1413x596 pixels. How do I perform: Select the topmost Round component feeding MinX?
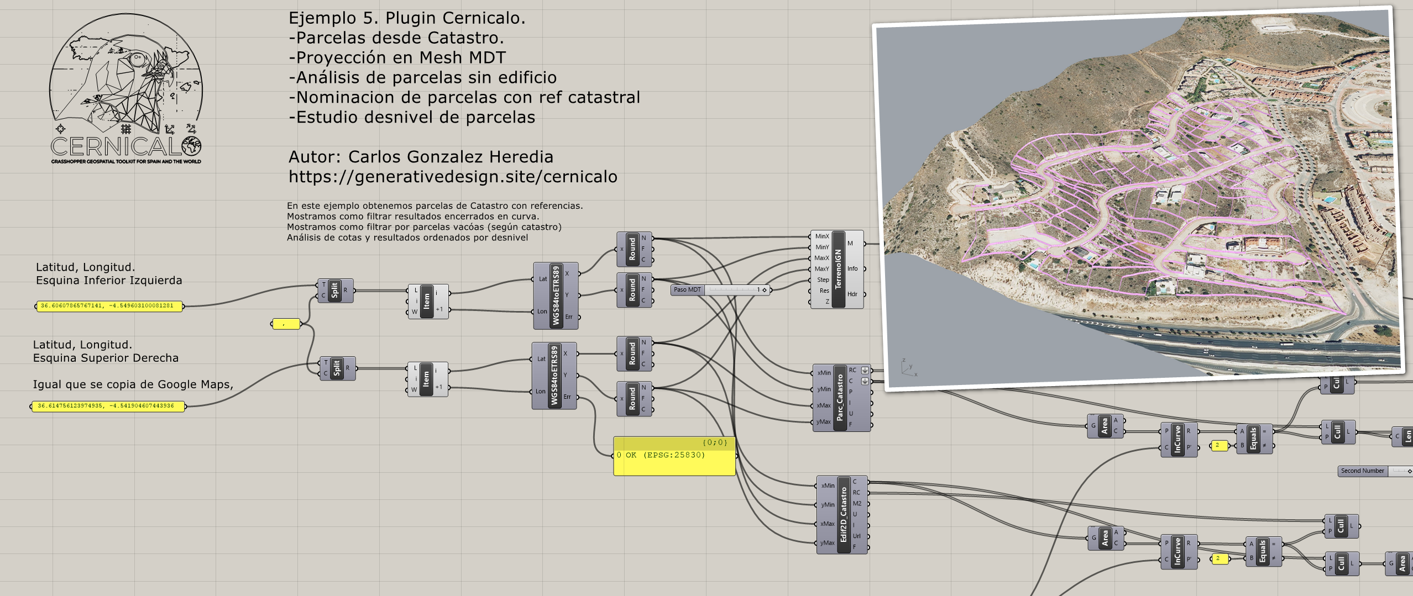pyautogui.click(x=634, y=249)
